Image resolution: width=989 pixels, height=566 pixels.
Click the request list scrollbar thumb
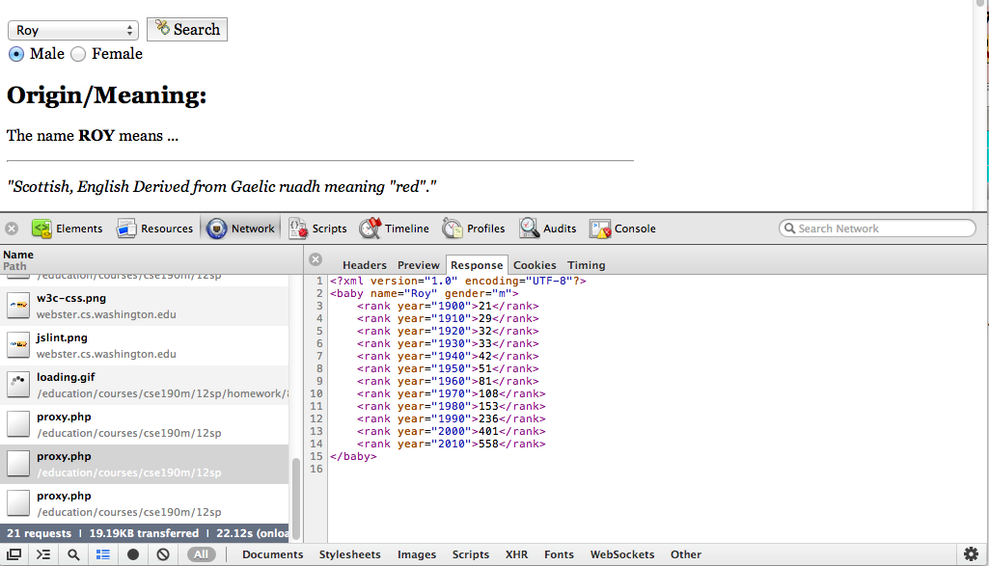click(x=296, y=499)
